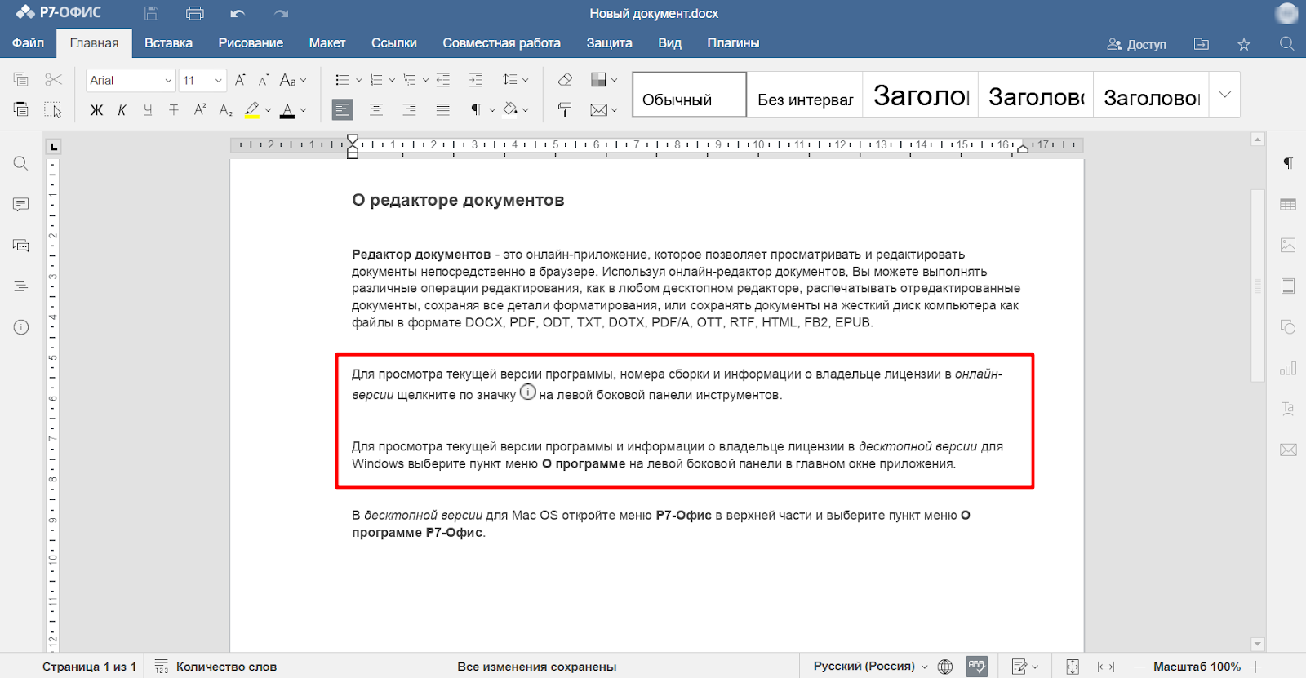Switch to the Совместная работа tab

coord(501,43)
